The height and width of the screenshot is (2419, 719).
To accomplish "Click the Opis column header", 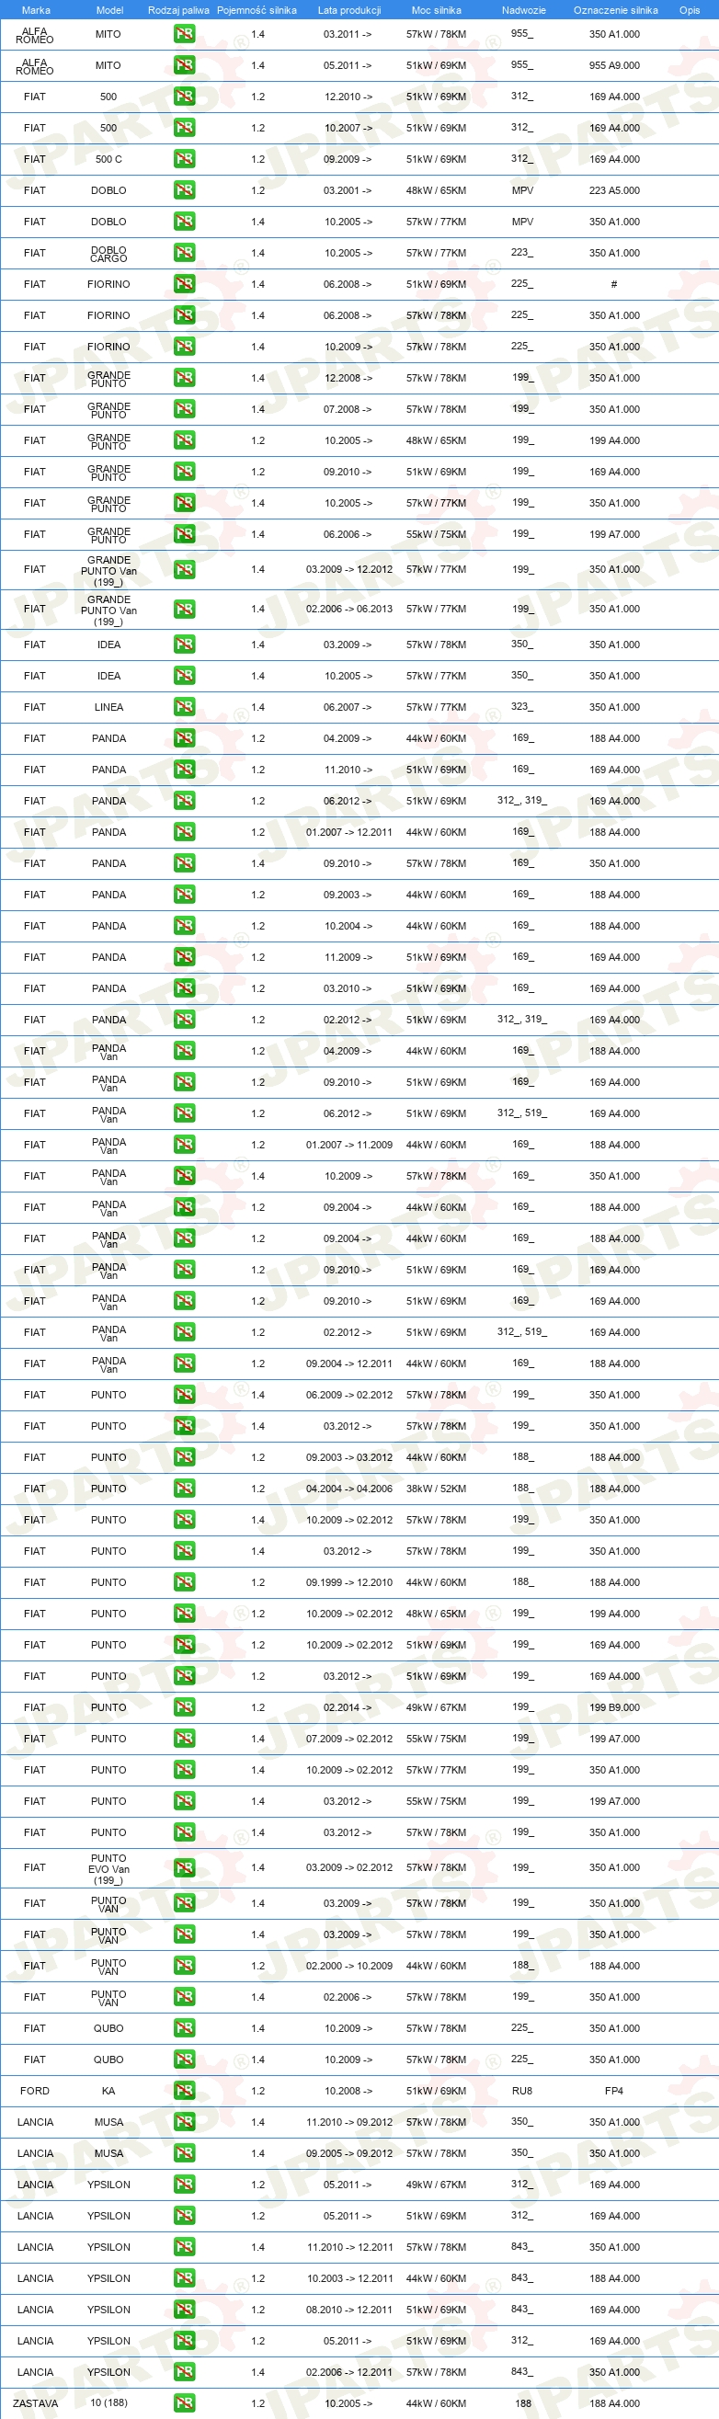I will (690, 10).
